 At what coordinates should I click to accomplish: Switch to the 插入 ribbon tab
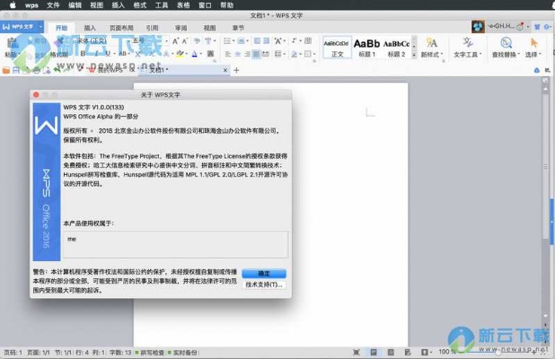(91, 28)
